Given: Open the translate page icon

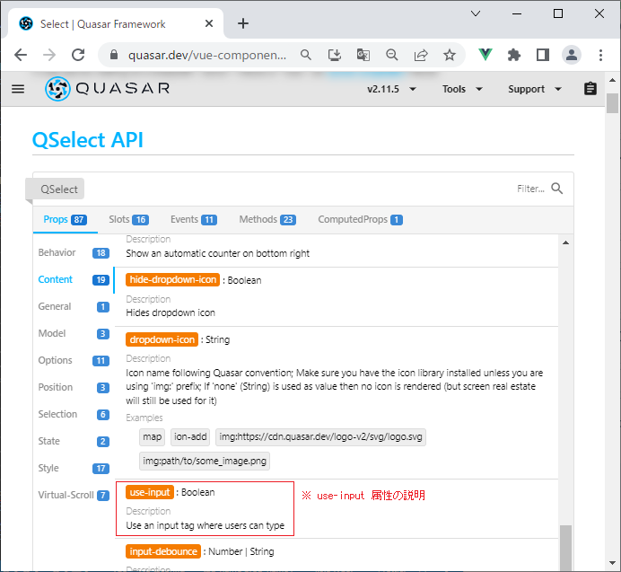Looking at the screenshot, I should [363, 55].
